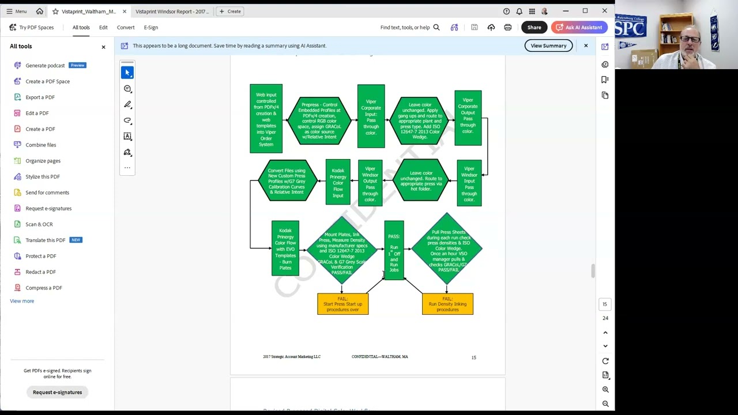This screenshot has height=415, width=738.
Task: Click the upload to cloud icon
Action: [x=491, y=27]
